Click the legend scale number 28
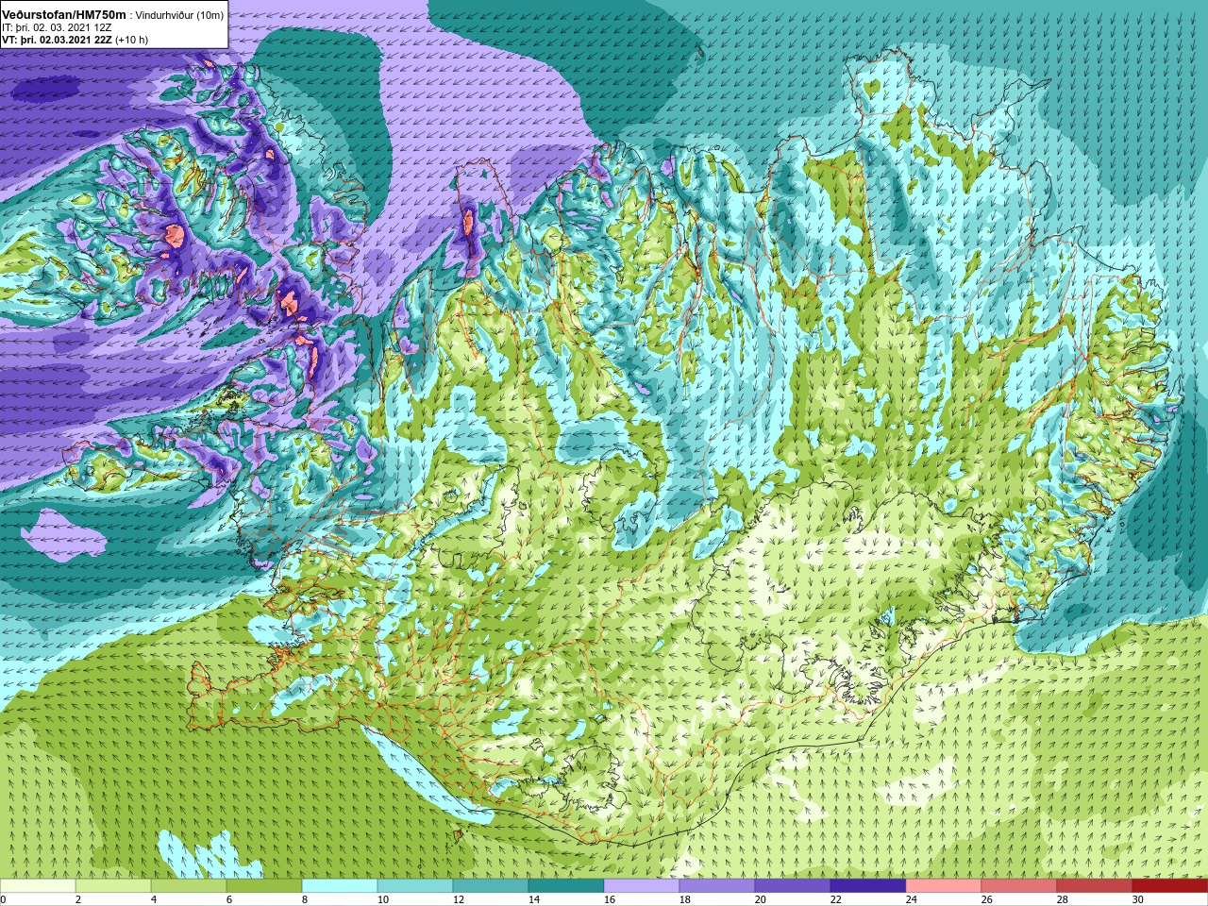This screenshot has width=1208, height=906. [x=1062, y=900]
